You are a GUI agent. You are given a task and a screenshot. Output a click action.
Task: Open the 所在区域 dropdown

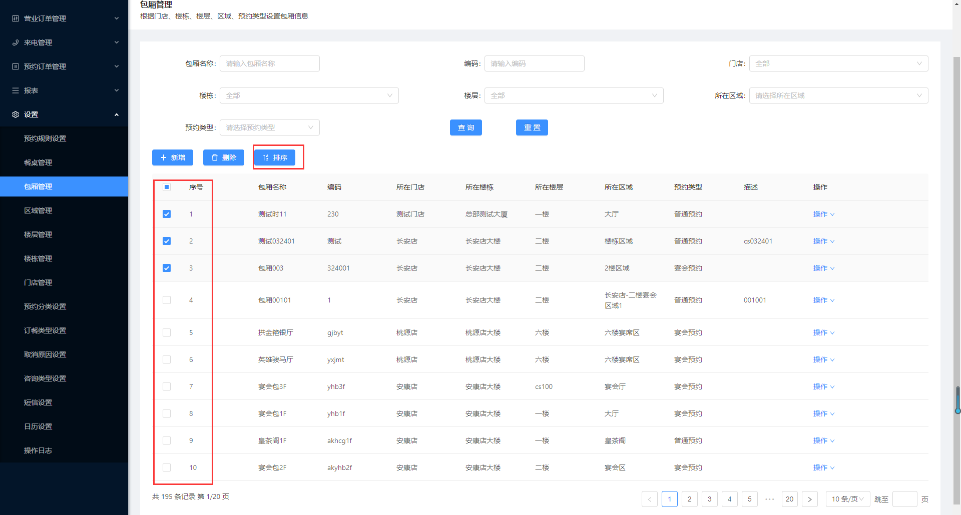click(x=838, y=95)
